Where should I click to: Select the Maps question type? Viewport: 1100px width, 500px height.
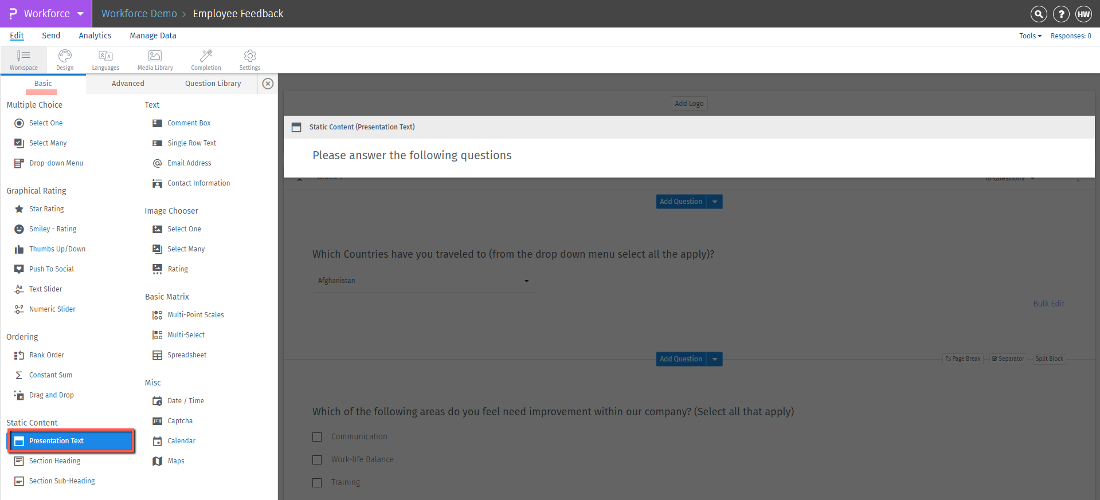[x=175, y=460]
